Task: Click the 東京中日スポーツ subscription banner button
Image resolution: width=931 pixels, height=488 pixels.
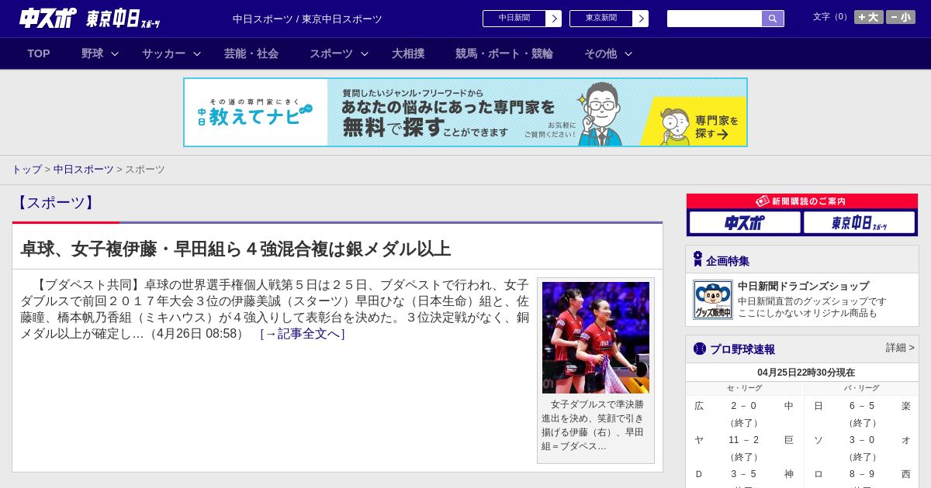Action: tap(859, 222)
